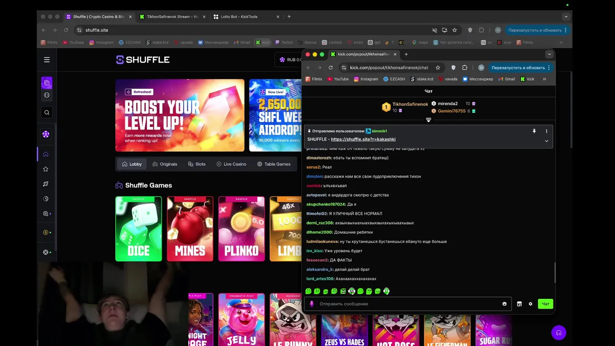Viewport: 615px width, 346px height.
Task: Bookmark the shuffle.site page with the star
Action: pyautogui.click(x=455, y=30)
